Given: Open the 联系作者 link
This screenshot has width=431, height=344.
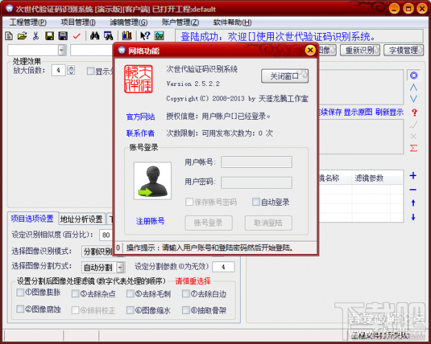Looking at the screenshot, I should pyautogui.click(x=141, y=133).
